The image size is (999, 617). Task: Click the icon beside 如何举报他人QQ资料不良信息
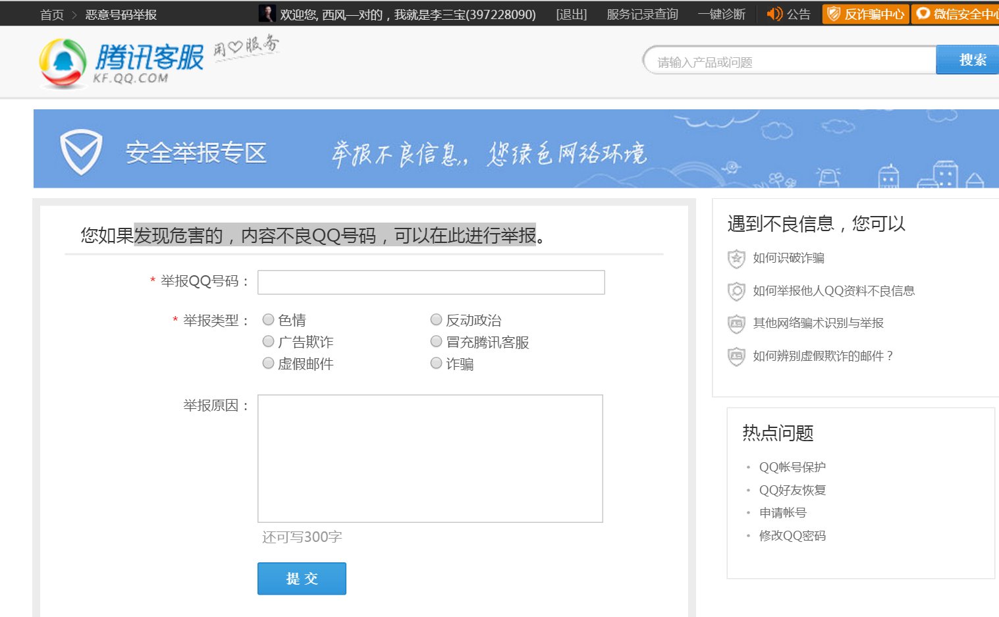[736, 292]
